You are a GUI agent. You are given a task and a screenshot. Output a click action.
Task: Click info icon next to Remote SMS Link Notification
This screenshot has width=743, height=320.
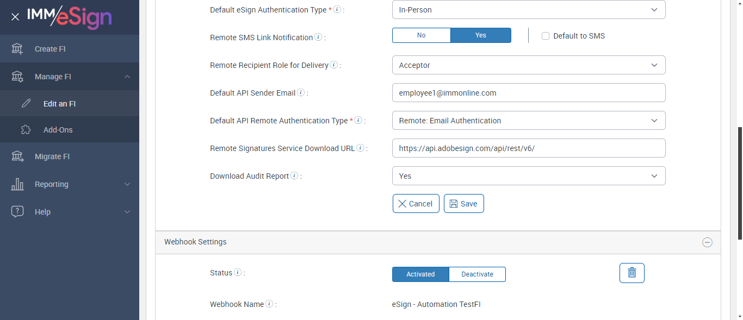[318, 37]
